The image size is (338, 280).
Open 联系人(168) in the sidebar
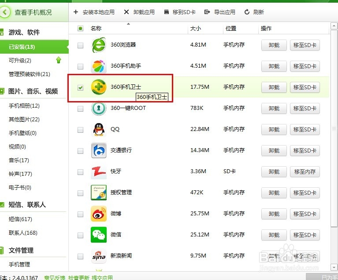point(23,233)
